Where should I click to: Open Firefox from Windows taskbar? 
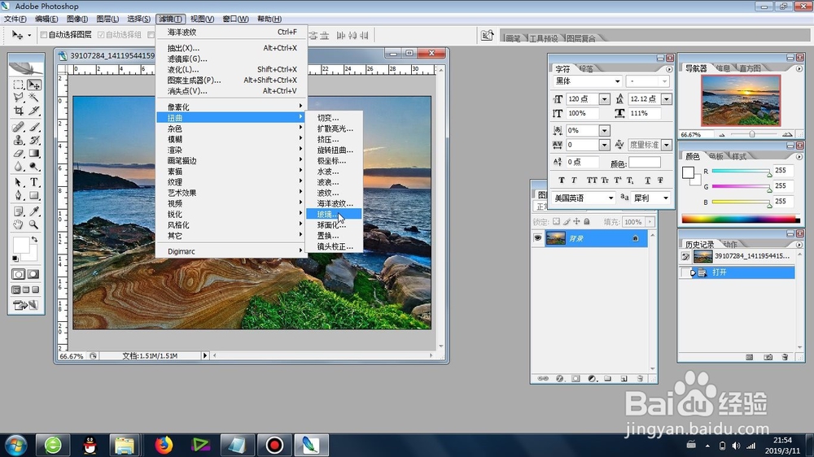(x=164, y=445)
